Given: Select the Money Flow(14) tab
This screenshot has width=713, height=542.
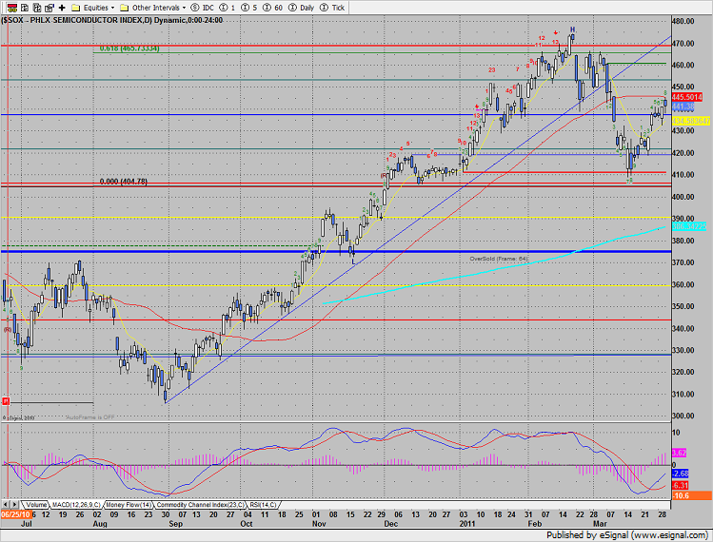Looking at the screenshot, I should [129, 505].
